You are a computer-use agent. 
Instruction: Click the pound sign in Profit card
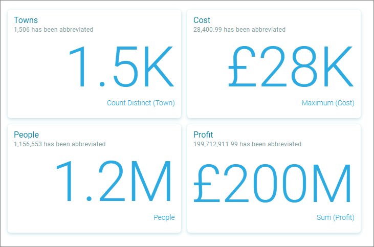tap(206, 183)
